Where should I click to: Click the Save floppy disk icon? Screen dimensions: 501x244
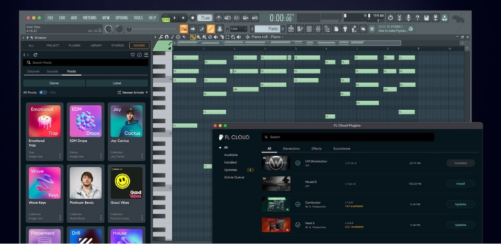pos(427,18)
